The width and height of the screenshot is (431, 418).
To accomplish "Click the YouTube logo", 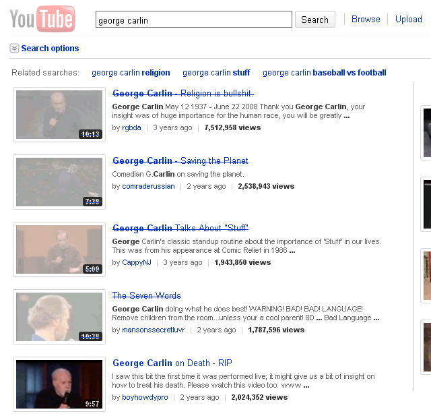I will pos(42,20).
